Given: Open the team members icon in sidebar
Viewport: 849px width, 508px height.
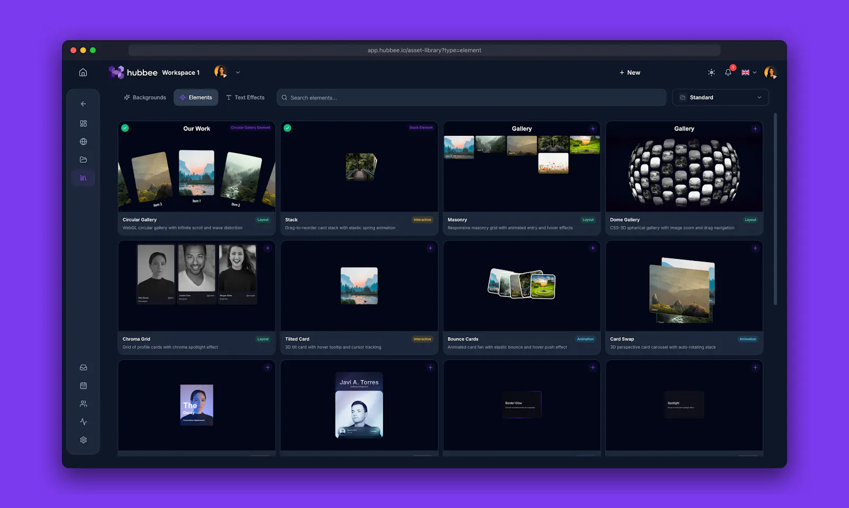Looking at the screenshot, I should tap(83, 404).
